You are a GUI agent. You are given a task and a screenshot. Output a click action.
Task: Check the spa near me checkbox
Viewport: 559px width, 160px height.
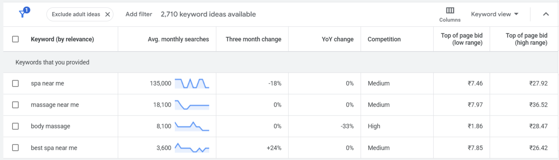(x=15, y=83)
